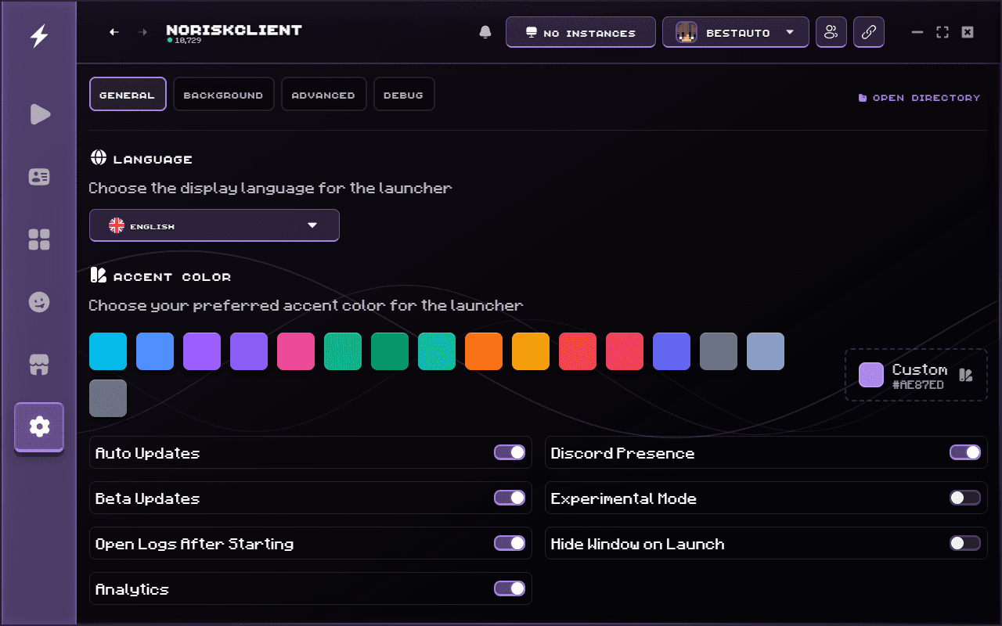Viewport: 1002px width, 626px height.
Task: Click the Language heading
Action: pyautogui.click(x=153, y=159)
